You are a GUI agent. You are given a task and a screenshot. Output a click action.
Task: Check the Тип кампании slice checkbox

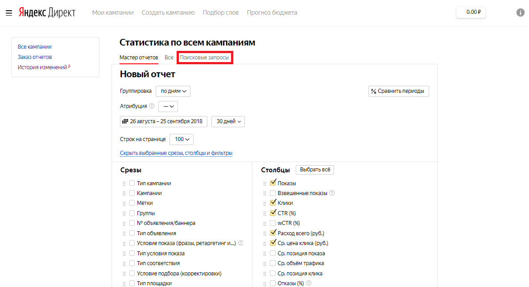tap(132, 183)
